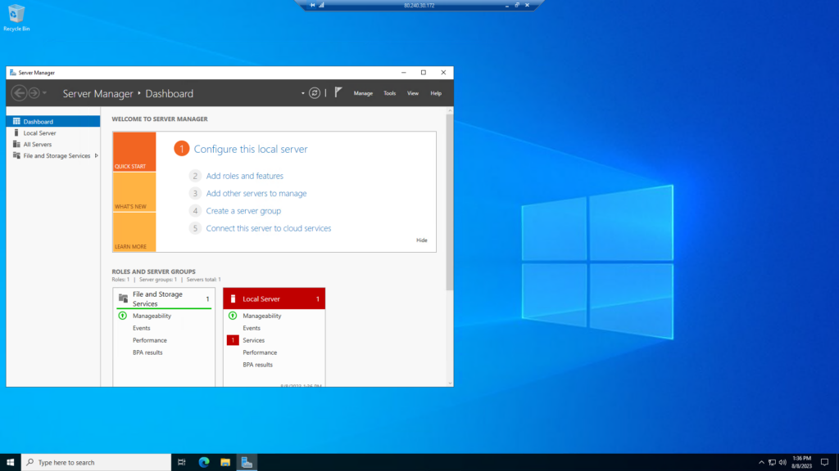Click the Windows Start button
The height and width of the screenshot is (471, 839).
(11, 462)
